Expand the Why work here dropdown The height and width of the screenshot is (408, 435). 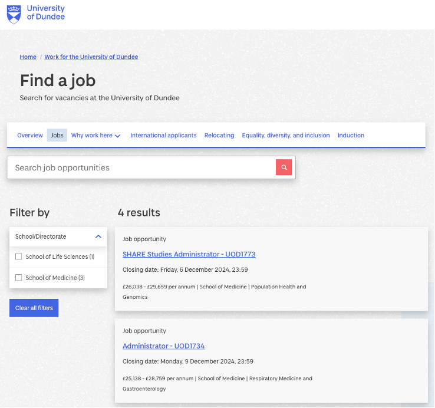click(x=95, y=136)
